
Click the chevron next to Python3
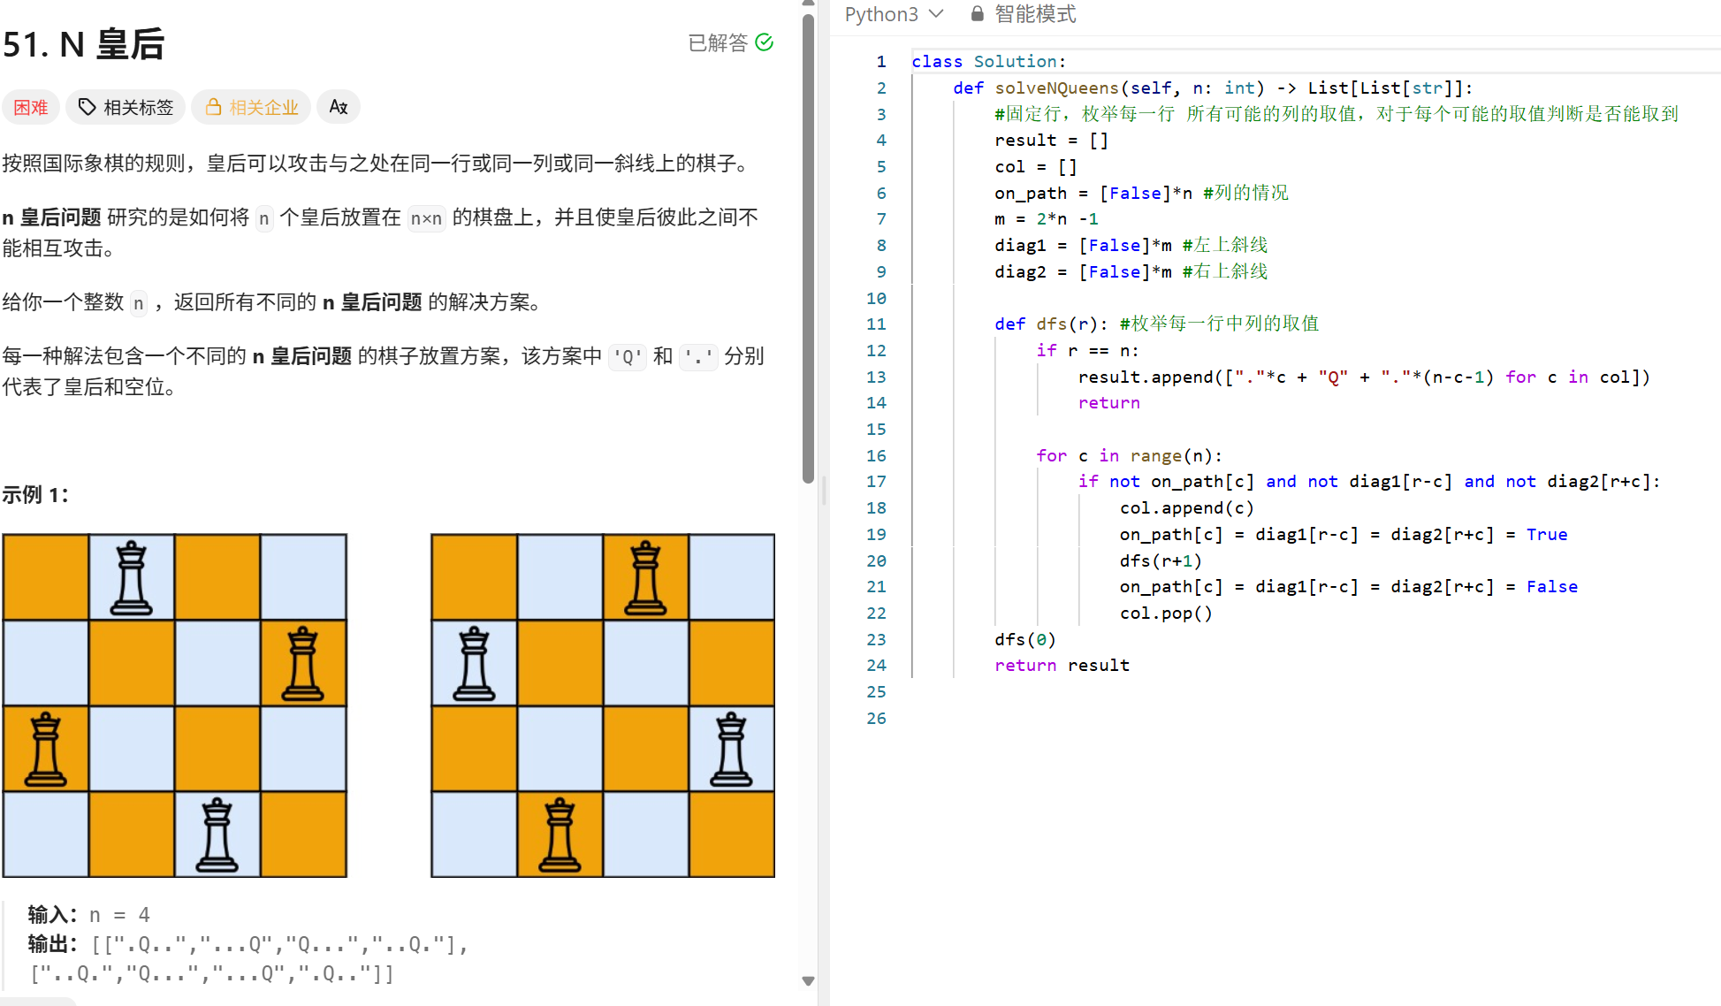tap(935, 13)
